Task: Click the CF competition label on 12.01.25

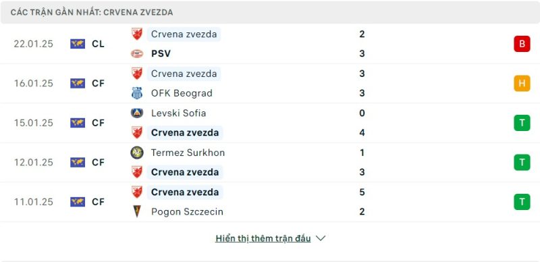Action: pos(98,162)
